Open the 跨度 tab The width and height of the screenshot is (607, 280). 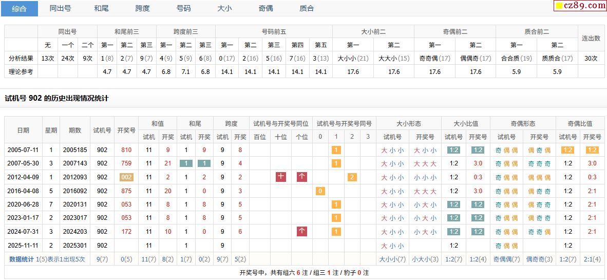(x=142, y=8)
